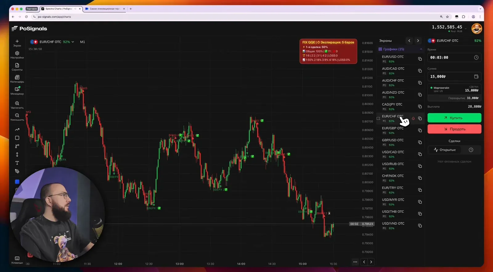Switch to Spectra Charts browser tab
Screen dimensions: 493x272
tap(61, 9)
